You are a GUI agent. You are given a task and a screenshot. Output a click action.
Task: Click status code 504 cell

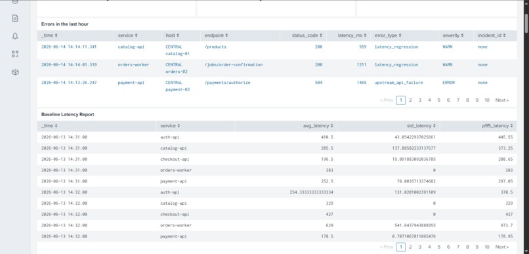click(x=318, y=83)
